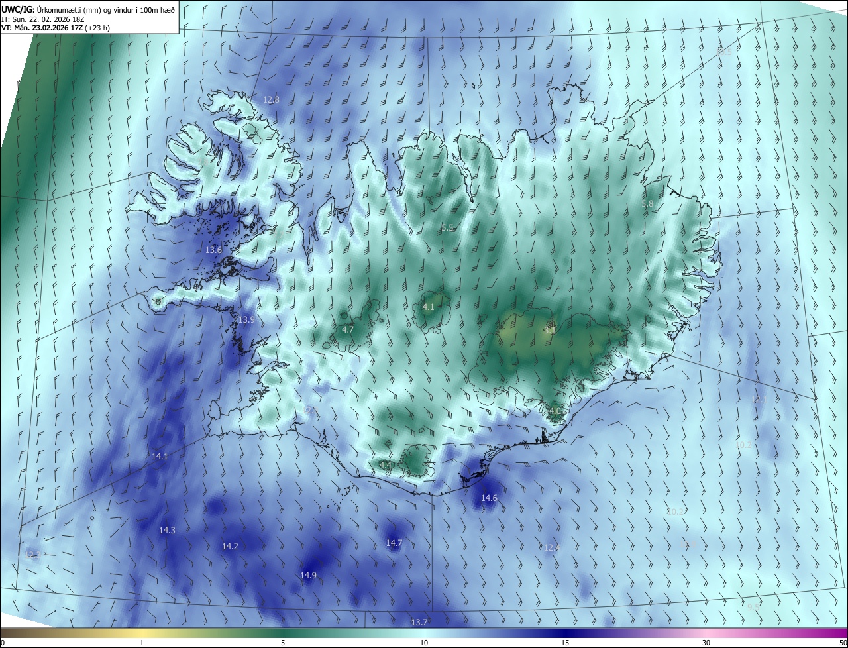
Task: Click the 14.7 value label
Action: [x=394, y=543]
